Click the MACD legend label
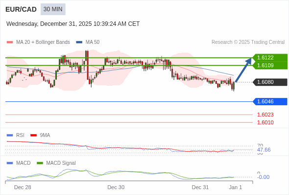 [x=24, y=163]
